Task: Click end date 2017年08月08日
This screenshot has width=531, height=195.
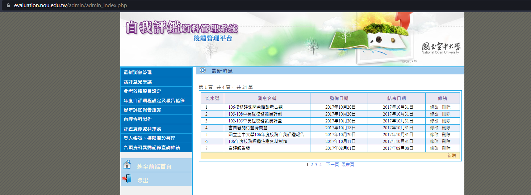Action: pyautogui.click(x=398, y=148)
